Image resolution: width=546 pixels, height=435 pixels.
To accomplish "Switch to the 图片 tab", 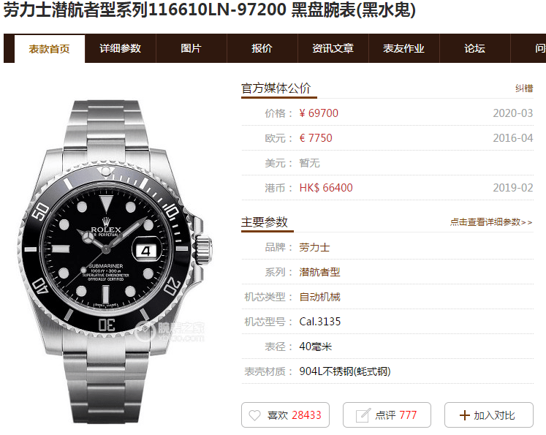I will 192,48.
